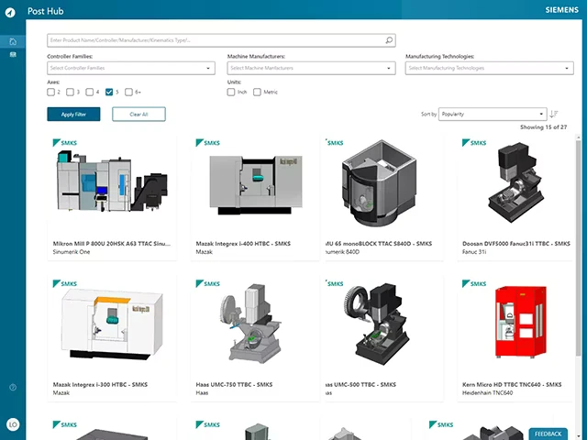Open the Machine Manufacturers dropdown

(310, 68)
